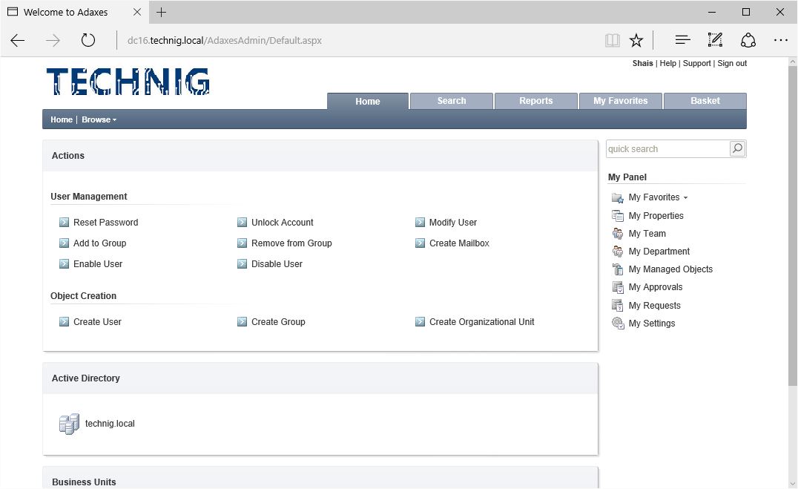
Task: Click the quick search magnifier button
Action: click(x=737, y=148)
